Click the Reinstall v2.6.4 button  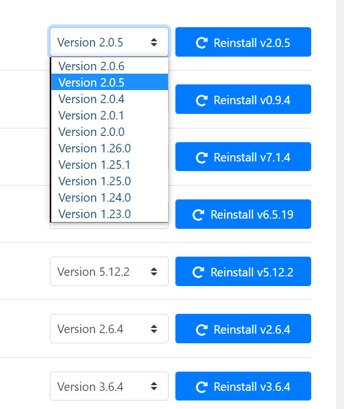click(x=243, y=329)
